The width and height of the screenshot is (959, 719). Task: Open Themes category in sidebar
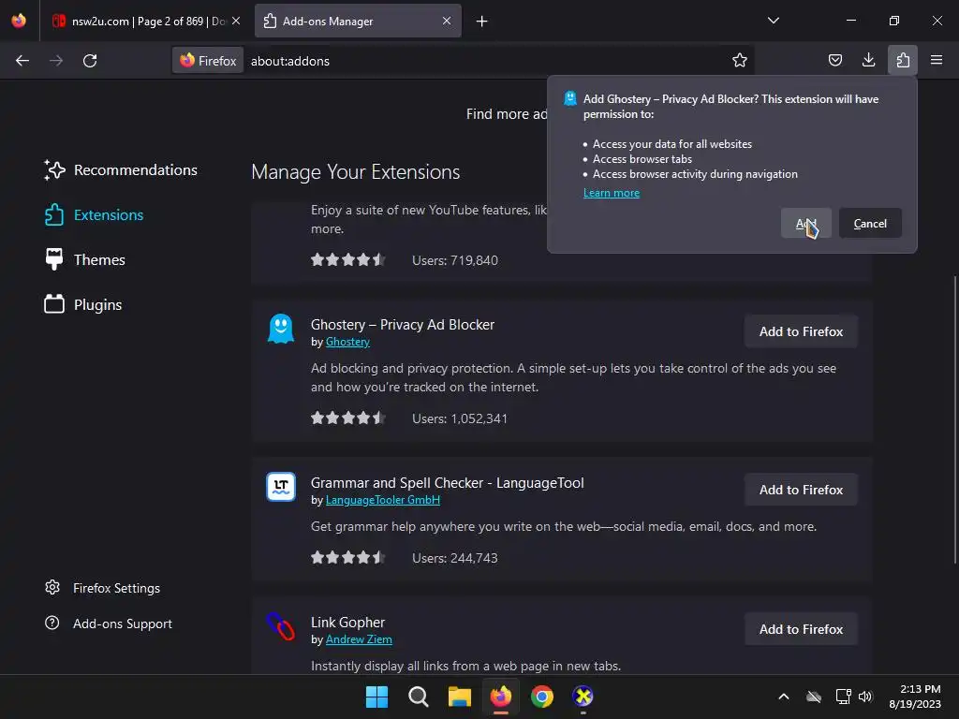[x=85, y=260]
